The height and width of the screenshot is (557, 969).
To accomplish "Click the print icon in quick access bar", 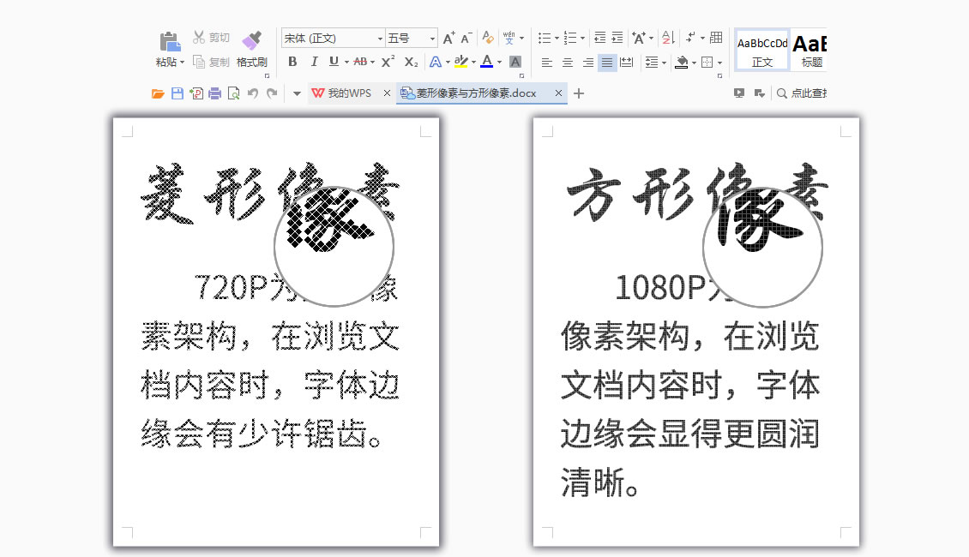I will coord(214,93).
